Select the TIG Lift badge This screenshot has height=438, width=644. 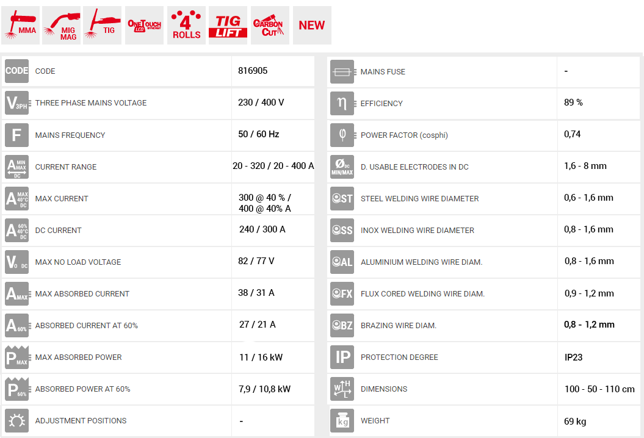tap(228, 26)
